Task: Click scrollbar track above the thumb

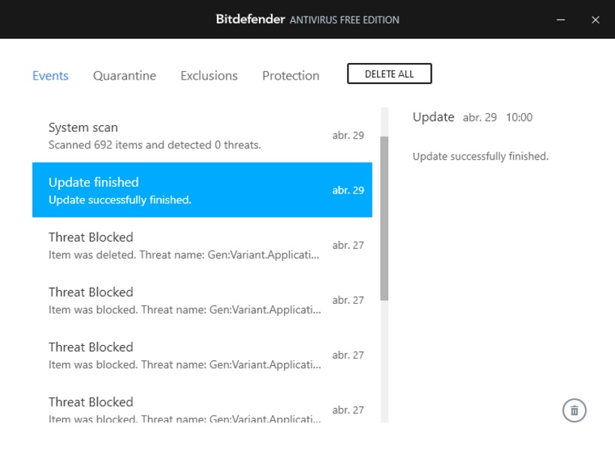Action: [384, 121]
